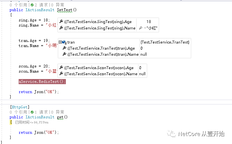Viewport: 232px width, 144px height.
Task: Open the 1 请求 CodeLens link
Action: tap(41, 112)
